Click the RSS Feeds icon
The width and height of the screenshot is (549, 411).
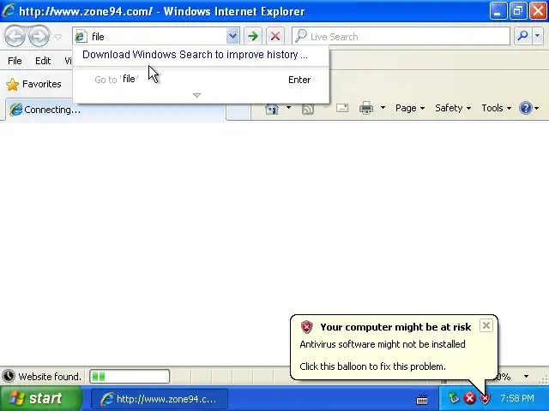click(308, 109)
